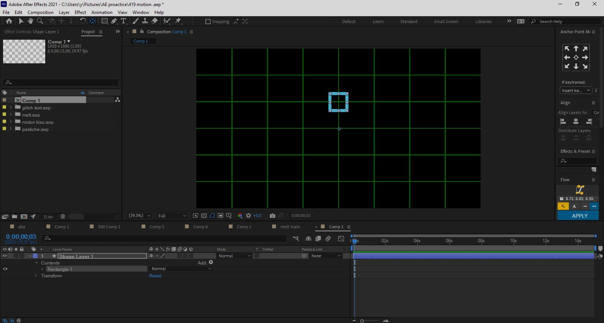Switch to the Project panel tab
Screen dimensions: 604x323
pos(88,32)
